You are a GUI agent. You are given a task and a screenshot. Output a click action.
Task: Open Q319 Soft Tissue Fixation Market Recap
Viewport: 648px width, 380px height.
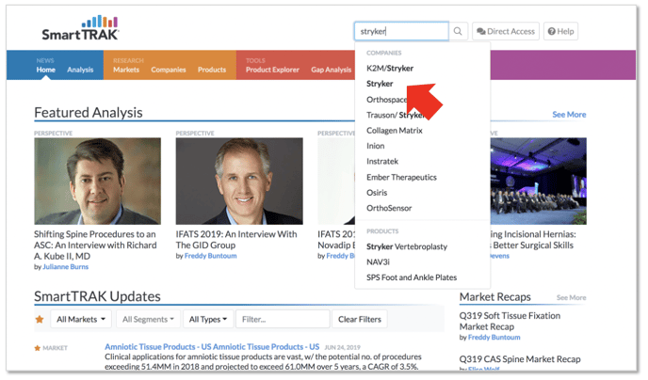click(x=510, y=322)
